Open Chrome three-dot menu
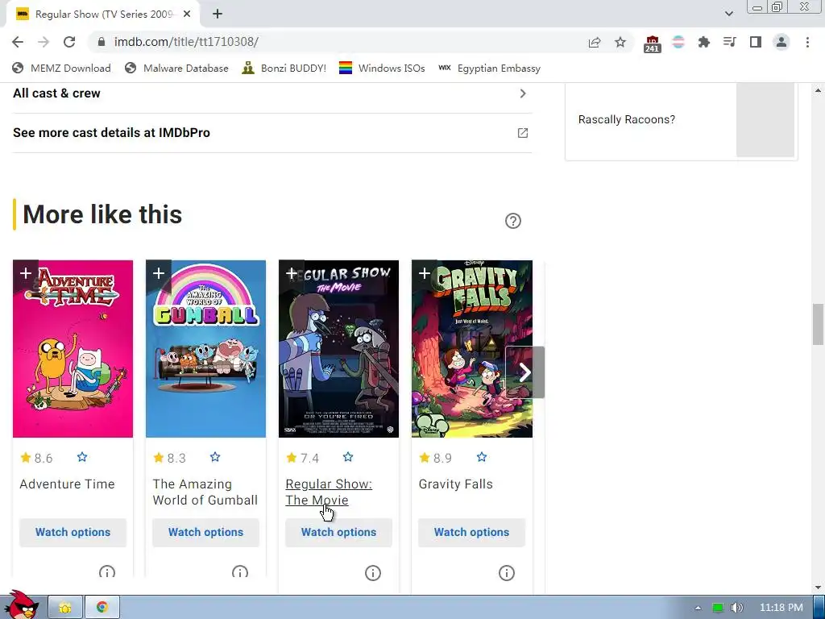The width and height of the screenshot is (825, 619). 807,42
